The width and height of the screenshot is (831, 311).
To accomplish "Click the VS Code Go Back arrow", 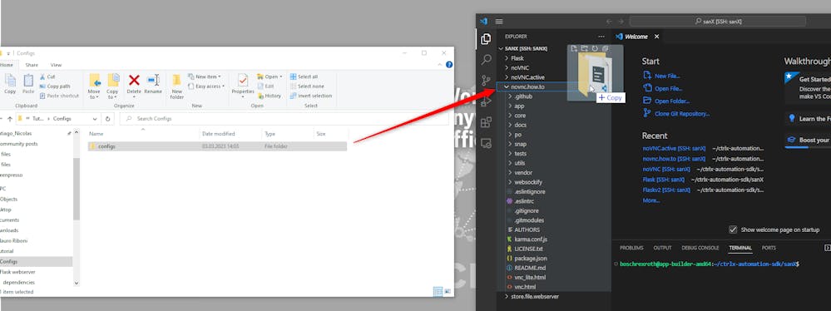I will pos(609,21).
